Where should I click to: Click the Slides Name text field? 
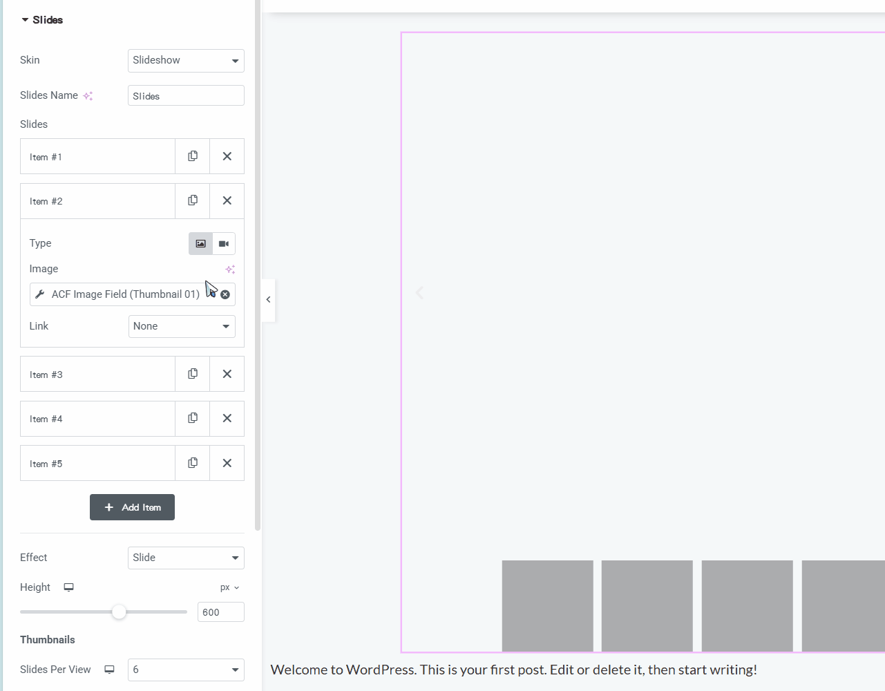186,96
